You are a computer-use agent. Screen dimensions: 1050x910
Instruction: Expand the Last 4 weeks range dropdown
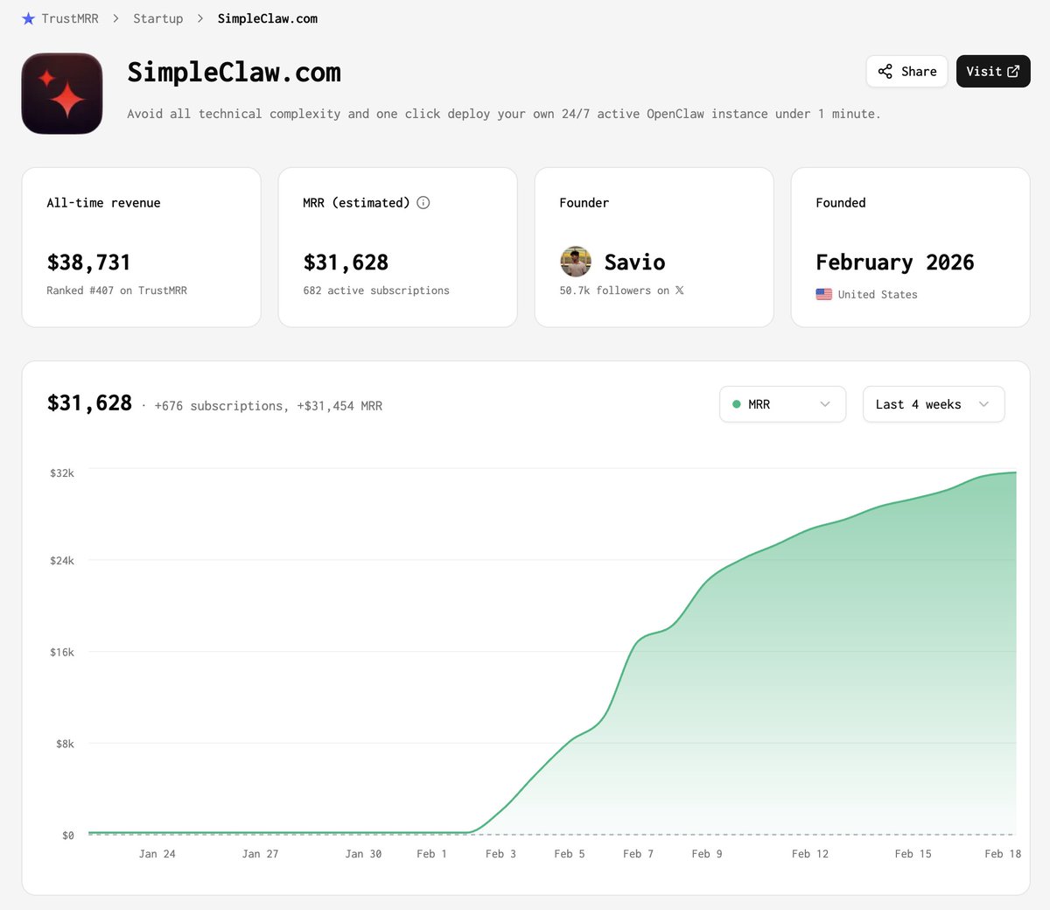[934, 404]
